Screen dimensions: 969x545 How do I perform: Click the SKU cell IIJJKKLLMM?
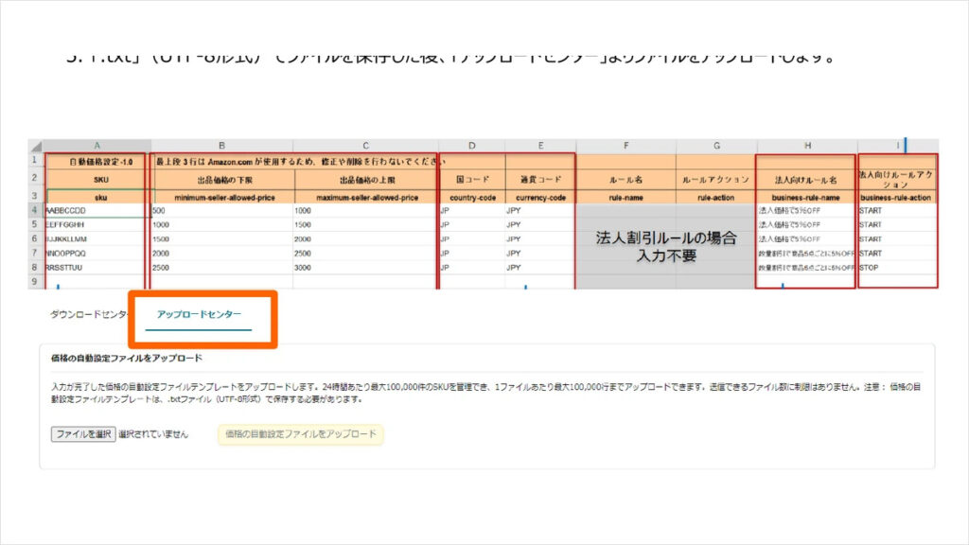pyautogui.click(x=97, y=239)
